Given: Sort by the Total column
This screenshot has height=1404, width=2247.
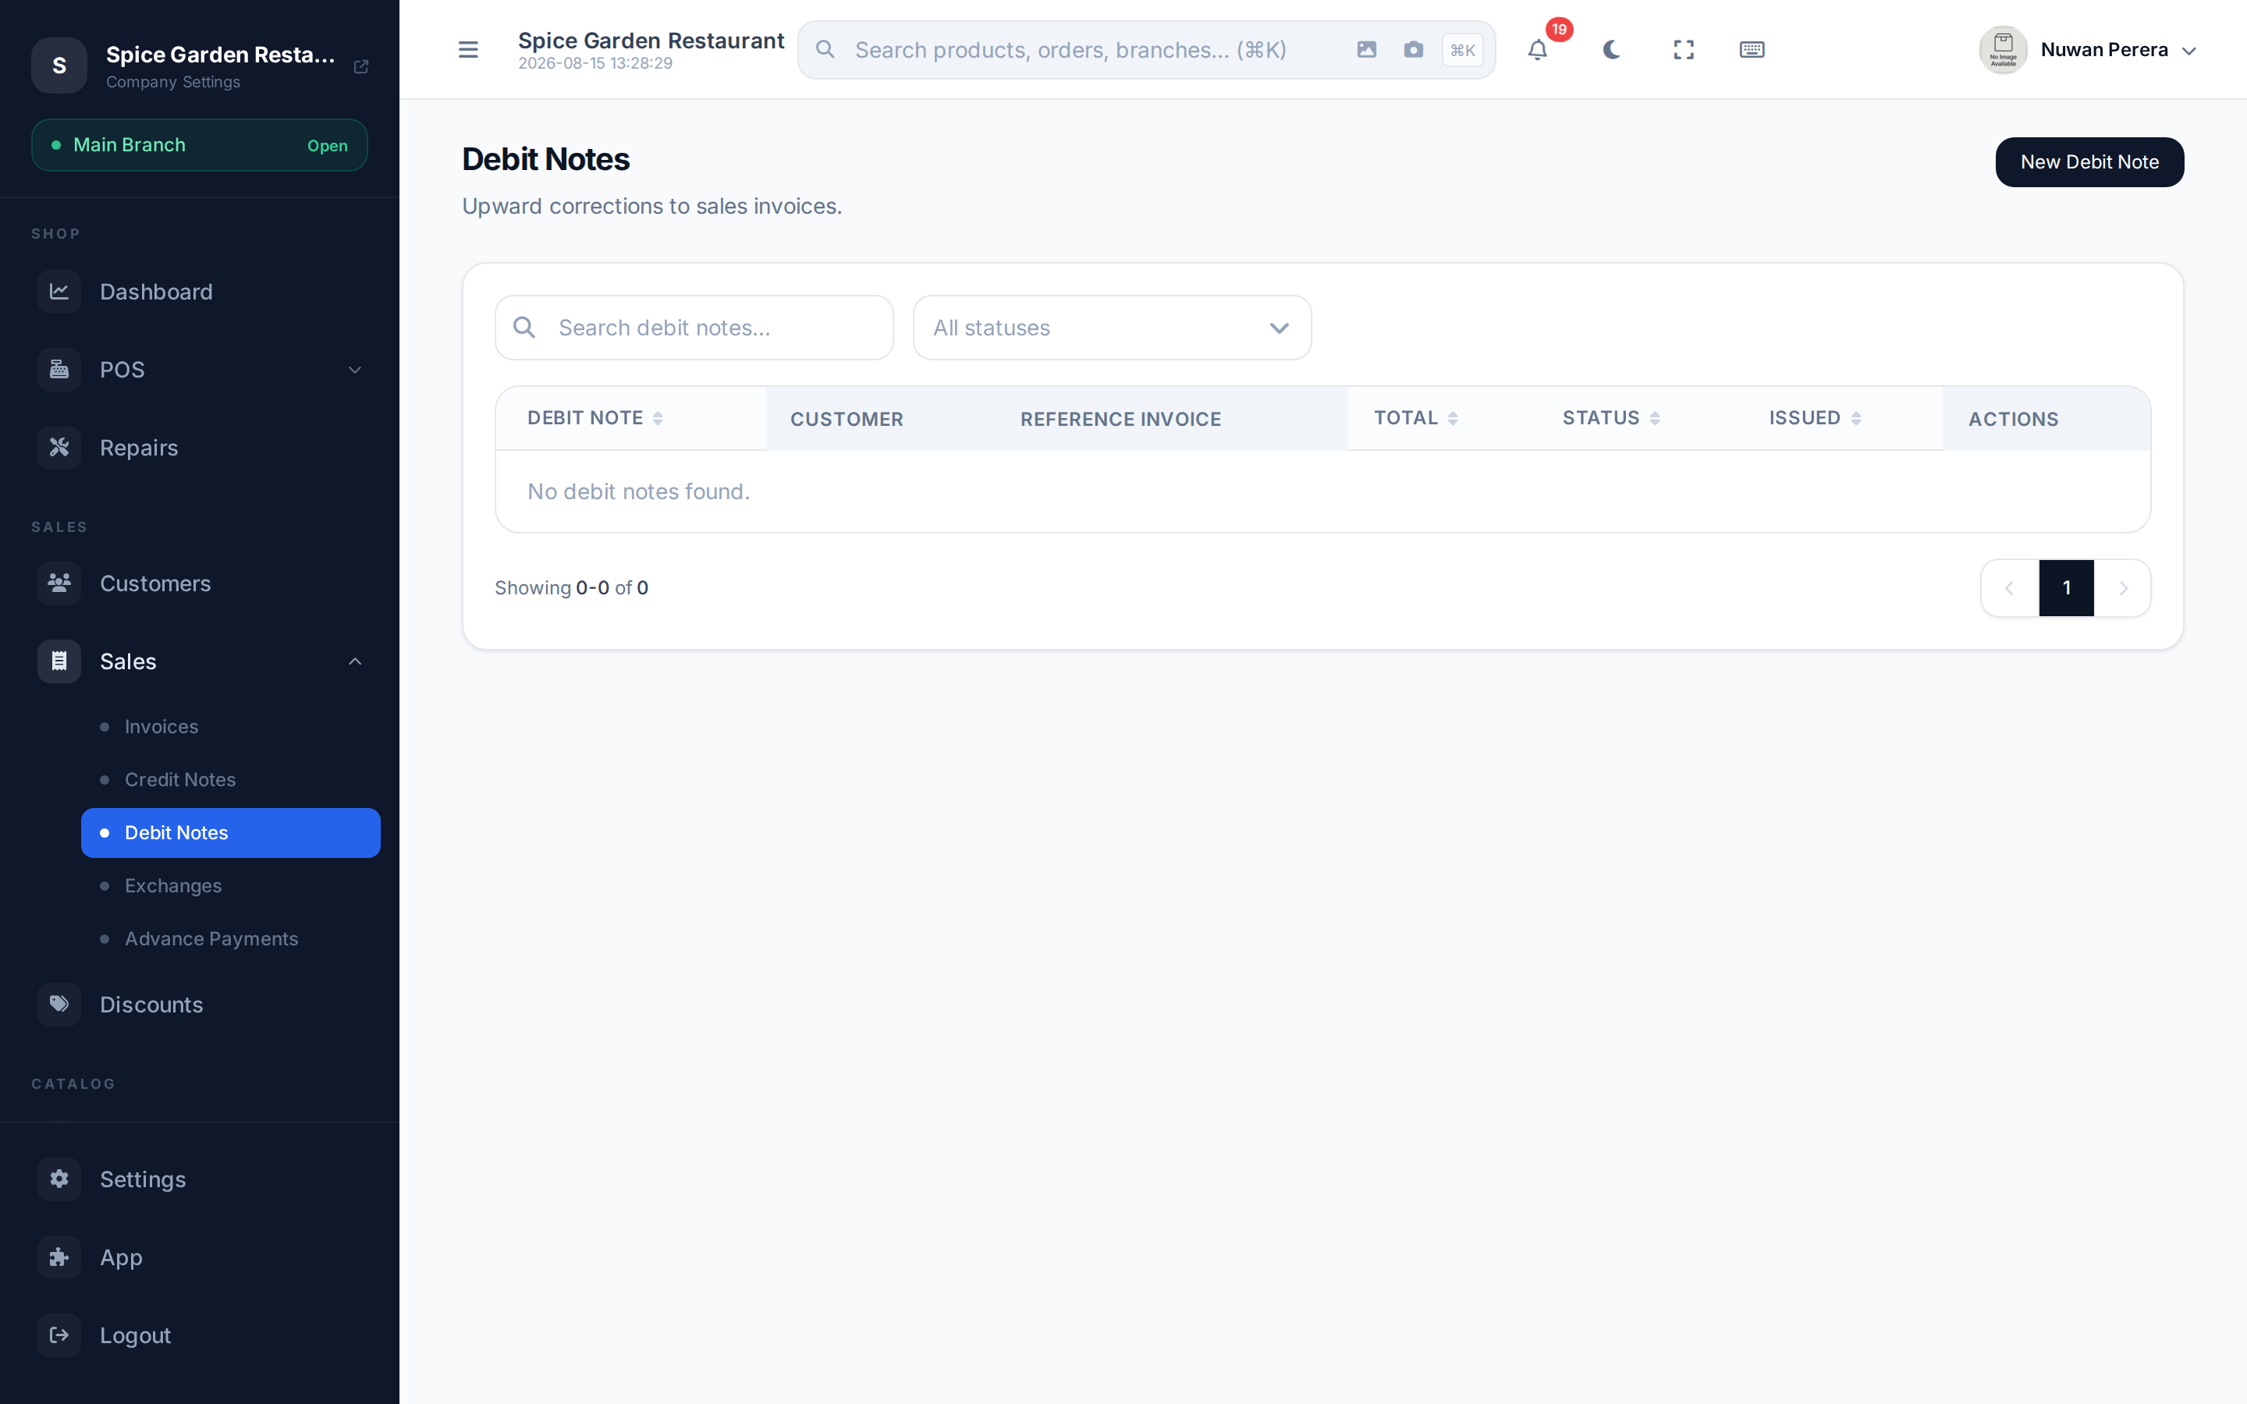Looking at the screenshot, I should [x=1416, y=418].
